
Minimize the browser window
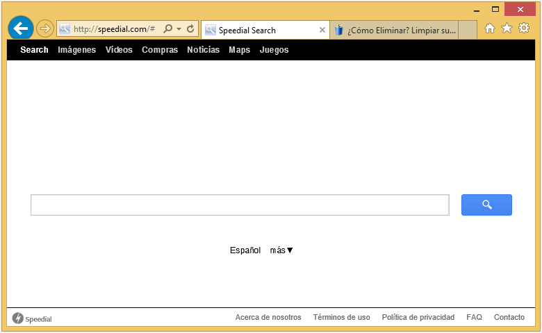coord(477,10)
